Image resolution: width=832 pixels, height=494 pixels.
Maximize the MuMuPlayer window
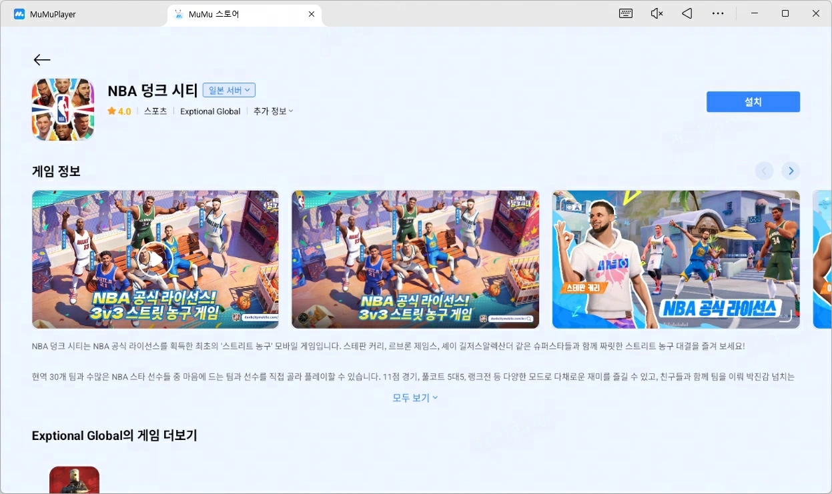785,13
